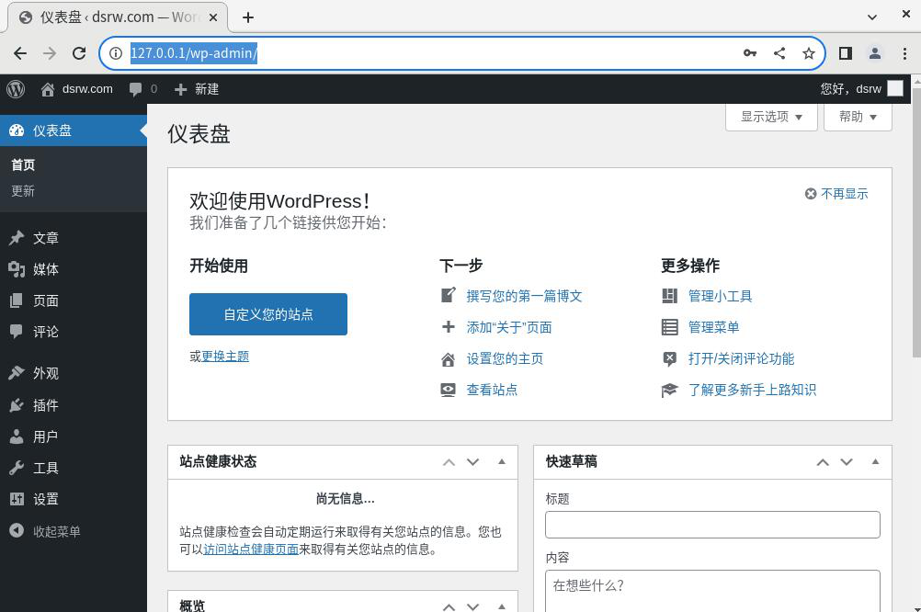The height and width of the screenshot is (612, 921).
Task: Move 概览 widget up
Action: pos(449,606)
